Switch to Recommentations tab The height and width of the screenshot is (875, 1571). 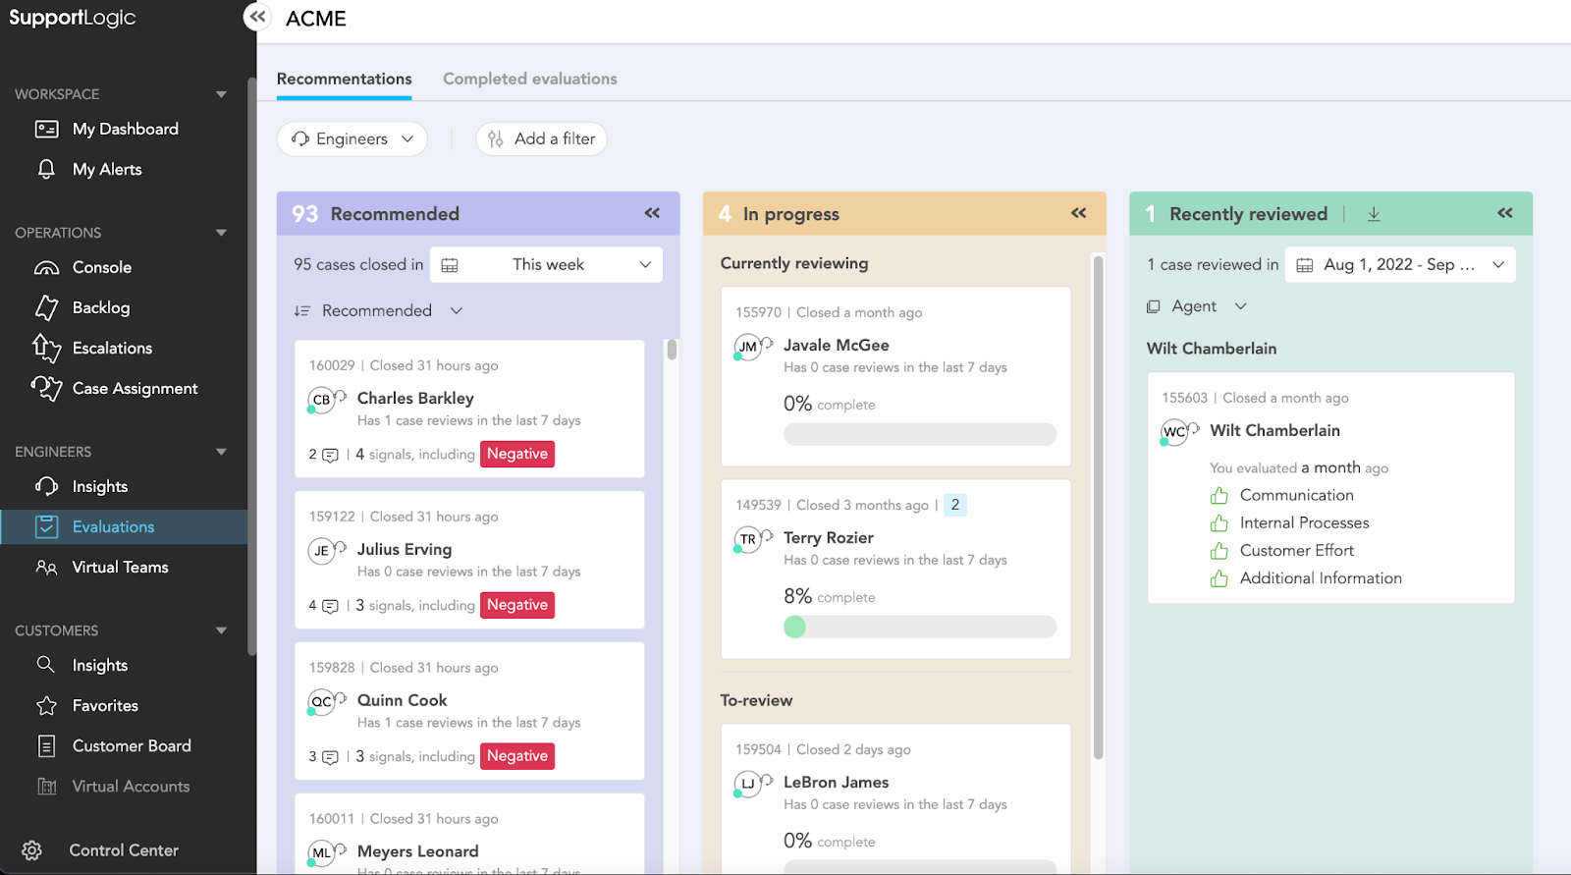[x=344, y=79]
